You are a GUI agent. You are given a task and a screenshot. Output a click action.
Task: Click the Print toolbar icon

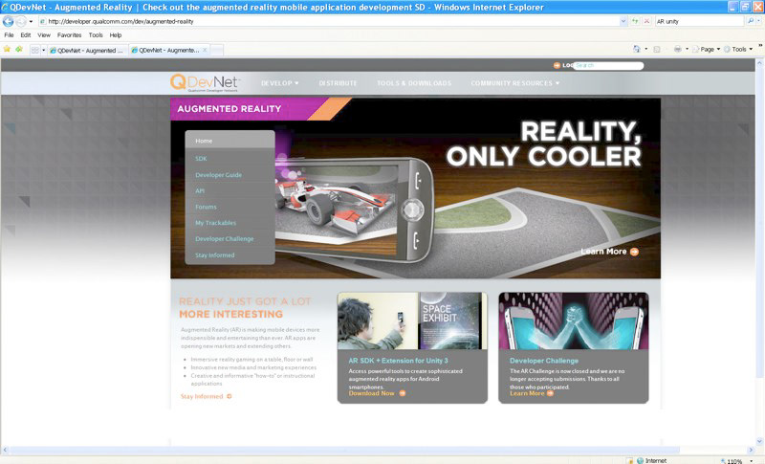(x=677, y=50)
